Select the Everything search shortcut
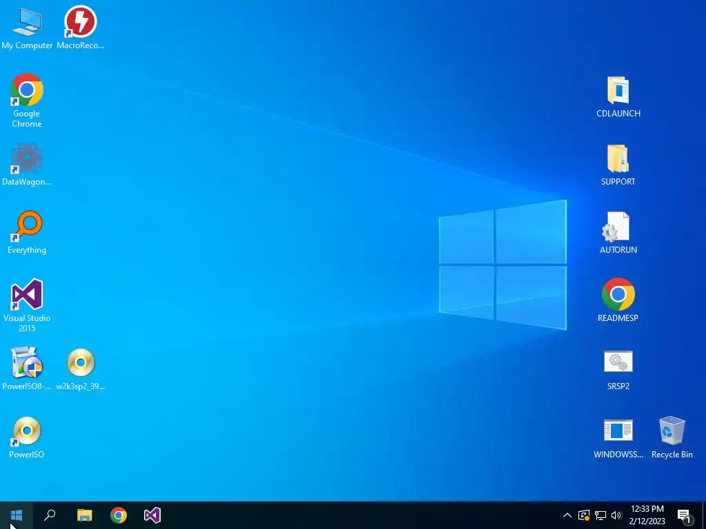 (x=27, y=233)
